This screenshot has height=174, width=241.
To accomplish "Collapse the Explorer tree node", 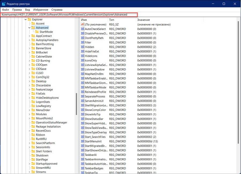I will click(x=26, y=20).
